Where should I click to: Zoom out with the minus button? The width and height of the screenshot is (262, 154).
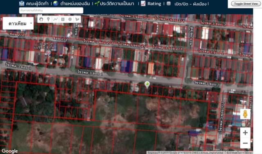[x=245, y=143]
